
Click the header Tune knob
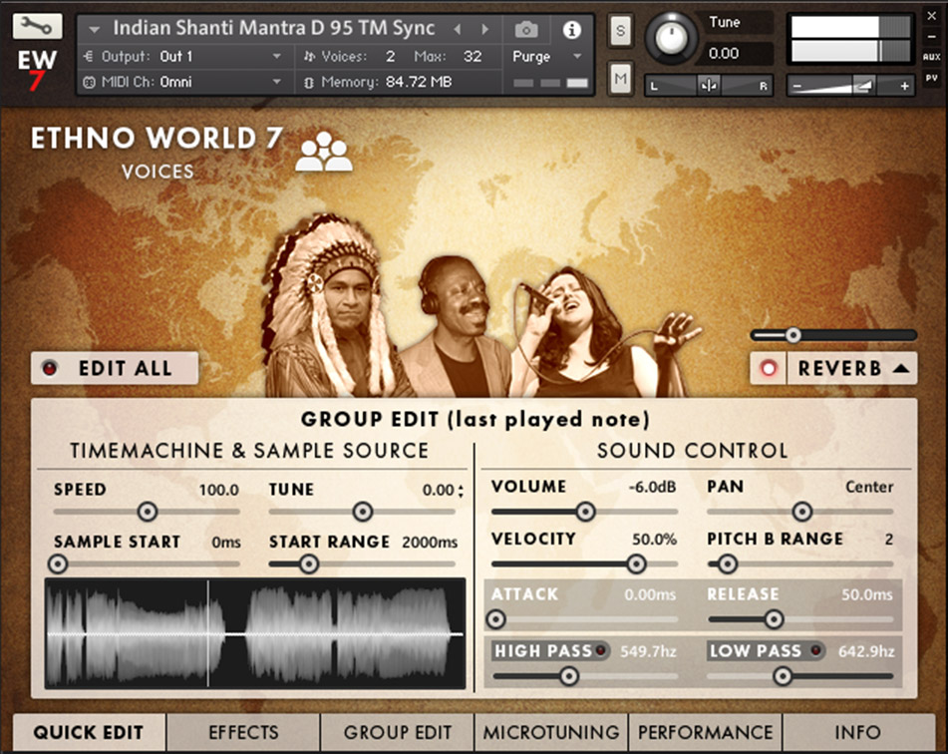click(x=670, y=39)
